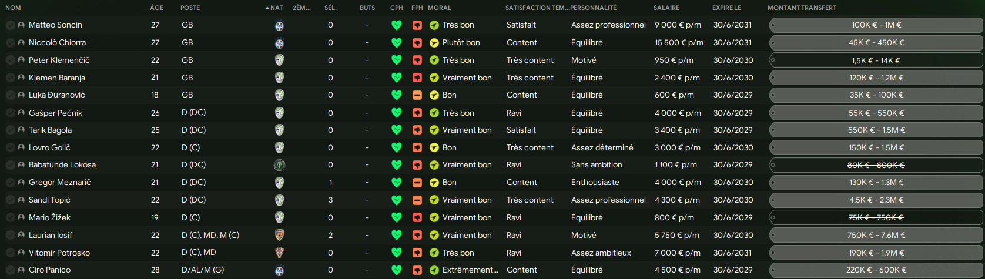Open Gregor Meznarič's player name link
This screenshot has width=985, height=279.
tap(60, 183)
